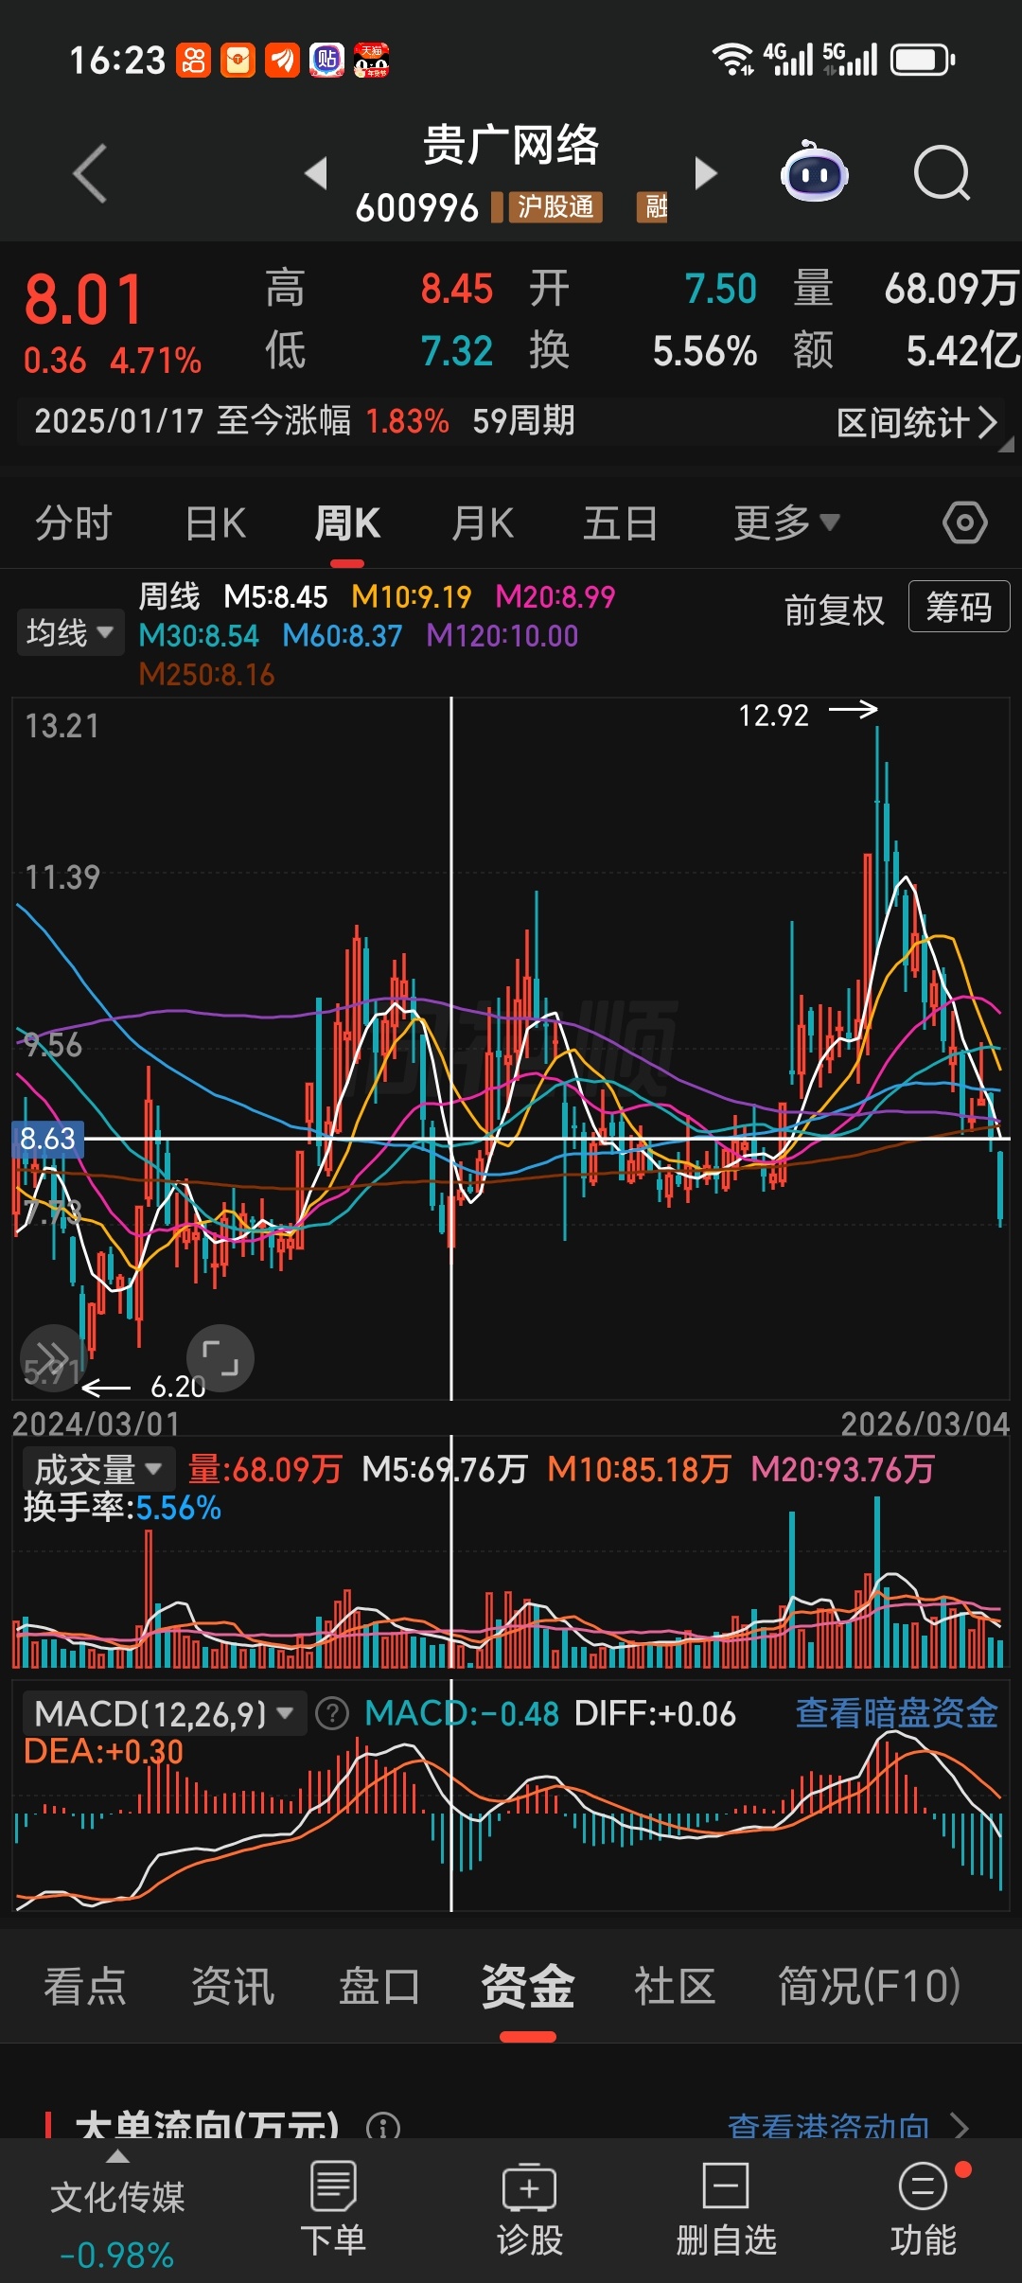
Task: Open 区间统计 interval statistics
Action: pyautogui.click(x=917, y=422)
